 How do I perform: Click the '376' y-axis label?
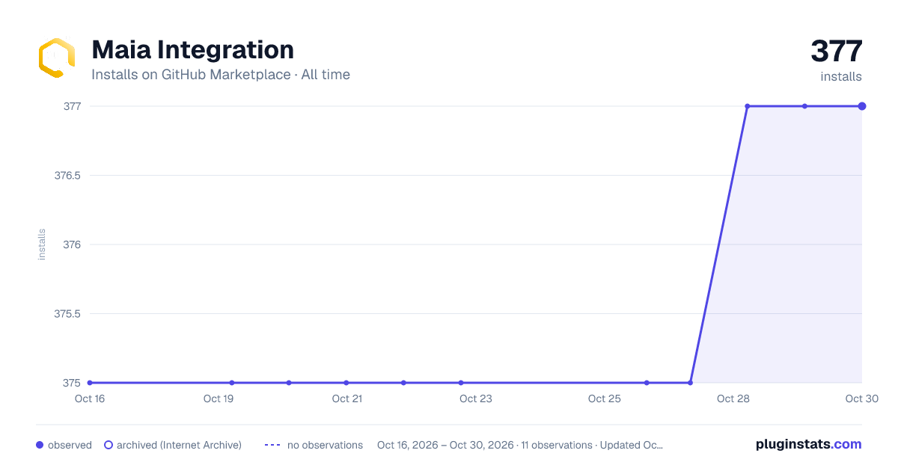click(x=73, y=244)
